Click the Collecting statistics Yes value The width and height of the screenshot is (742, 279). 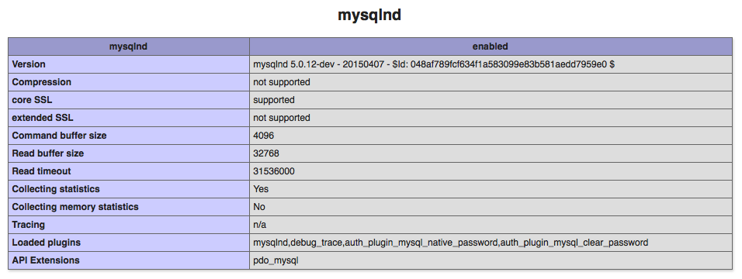click(x=261, y=189)
